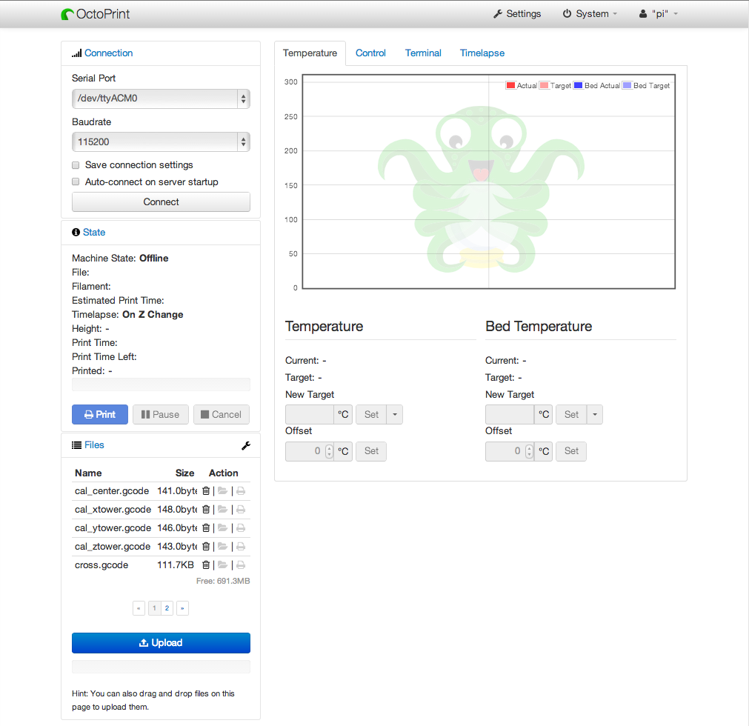Switch to the Terminal tab
749x726 pixels.
pyautogui.click(x=423, y=53)
